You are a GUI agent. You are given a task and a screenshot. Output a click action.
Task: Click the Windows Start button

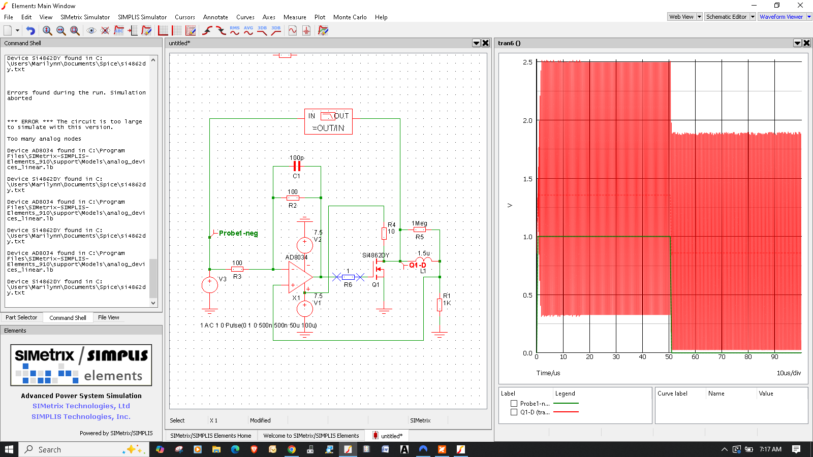tap(9, 449)
